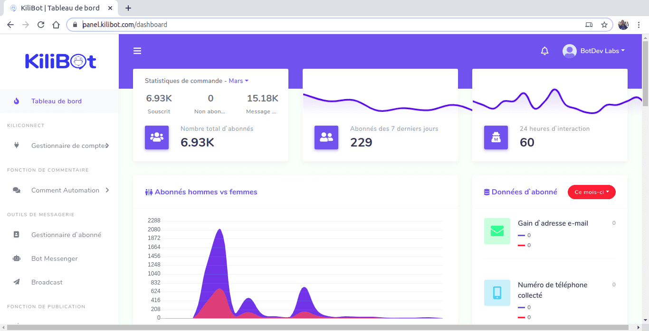Click the user profile avatar picture
649x331 pixels.
pyautogui.click(x=569, y=51)
